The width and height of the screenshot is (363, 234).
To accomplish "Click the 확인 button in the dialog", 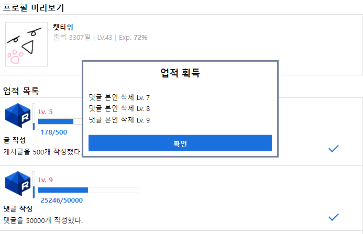I will (180, 143).
